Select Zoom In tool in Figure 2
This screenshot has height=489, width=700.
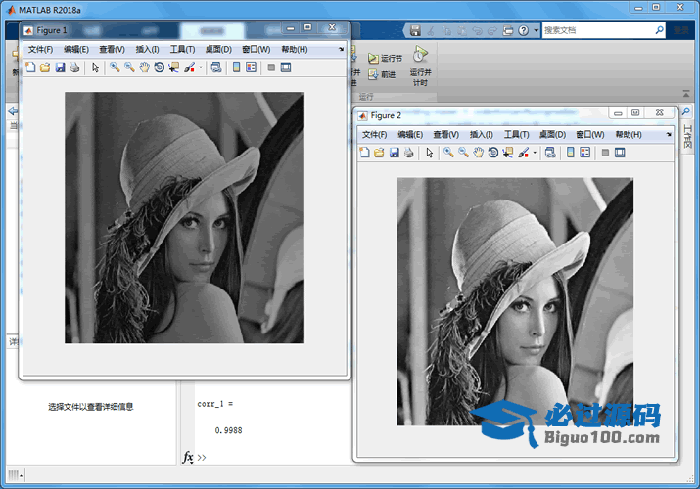pos(448,153)
